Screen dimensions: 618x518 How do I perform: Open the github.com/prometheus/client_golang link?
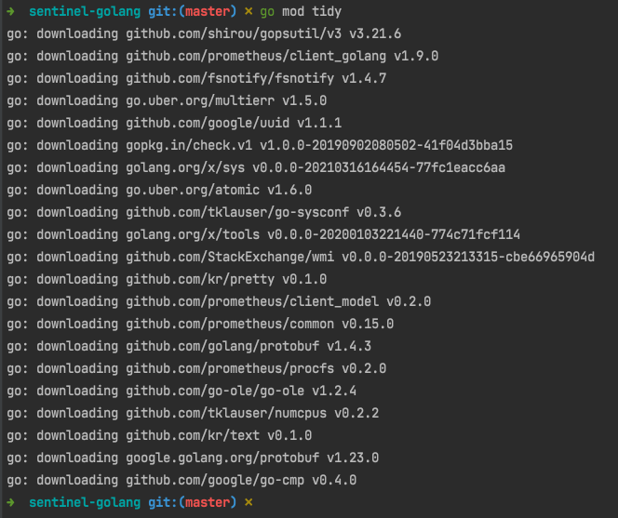point(256,56)
